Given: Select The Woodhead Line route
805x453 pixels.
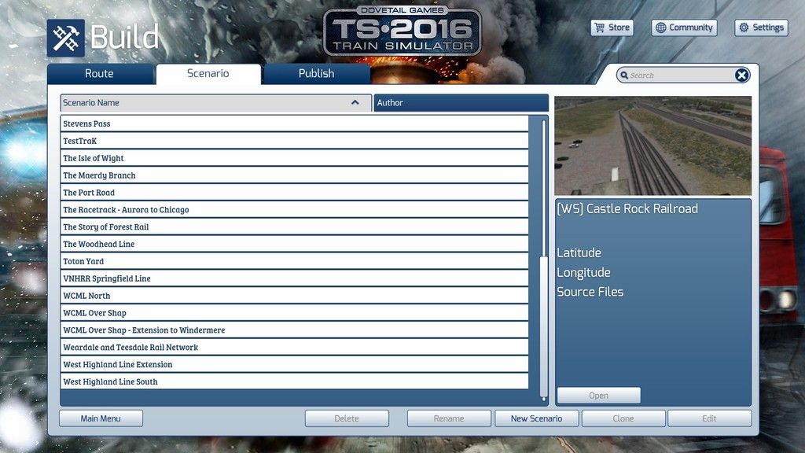Looking at the screenshot, I should pos(295,244).
